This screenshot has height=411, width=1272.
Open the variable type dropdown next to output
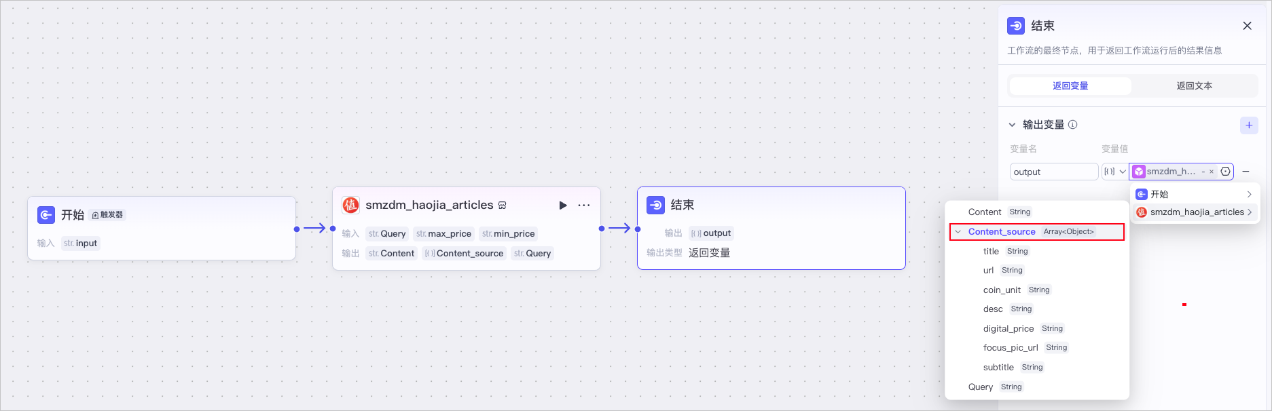1114,172
